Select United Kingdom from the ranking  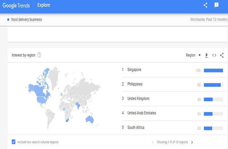point(138,99)
